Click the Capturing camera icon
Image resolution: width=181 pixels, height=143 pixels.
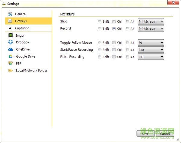(x=10, y=28)
